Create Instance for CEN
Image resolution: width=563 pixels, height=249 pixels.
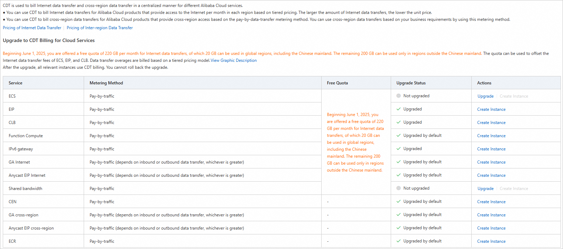point(491,202)
